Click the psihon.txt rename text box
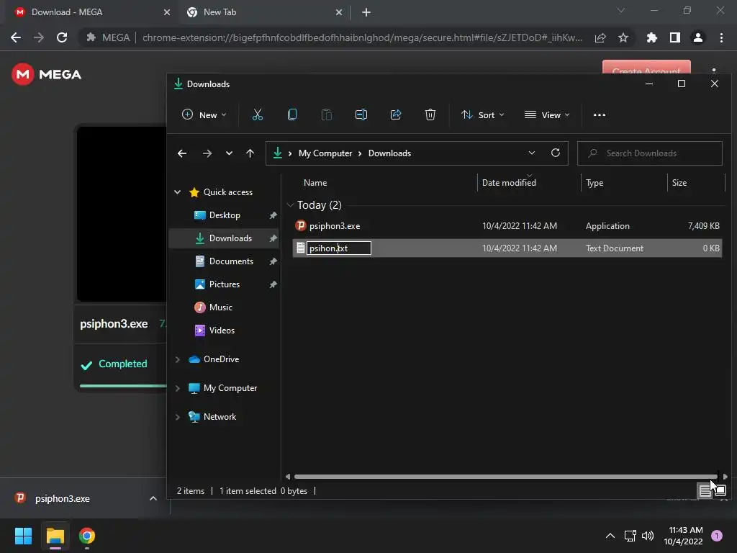Screen dimensions: 737x553 [x=339, y=248]
